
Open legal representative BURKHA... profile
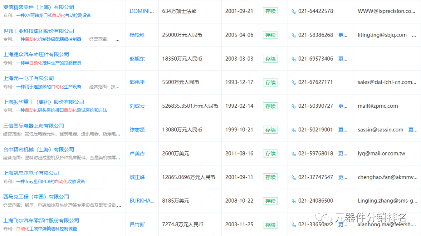(142, 201)
